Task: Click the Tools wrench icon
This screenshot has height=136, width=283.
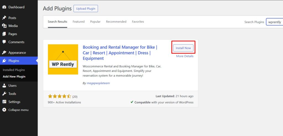Action: (x=4, y=94)
